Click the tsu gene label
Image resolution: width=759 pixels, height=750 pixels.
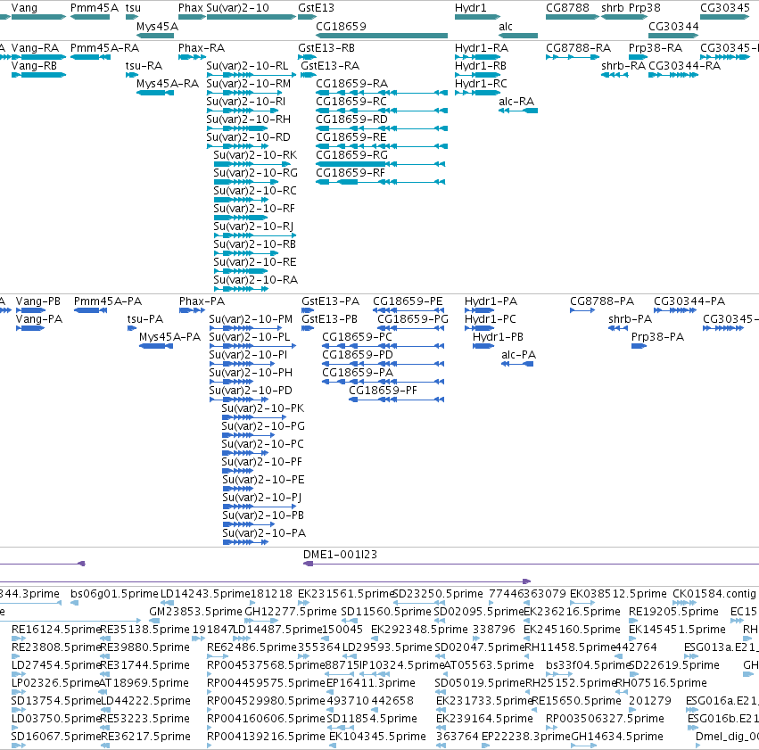(x=133, y=8)
